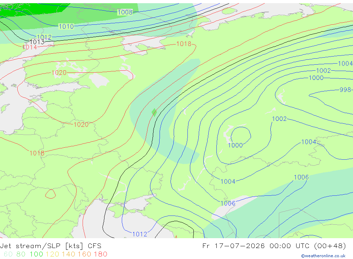Select the 100 knots legend value

(36, 254)
